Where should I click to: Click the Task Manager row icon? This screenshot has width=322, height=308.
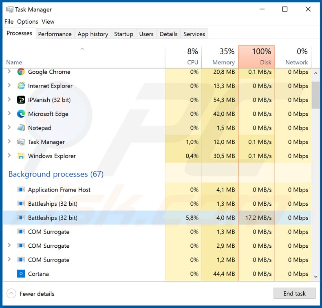(x=21, y=142)
